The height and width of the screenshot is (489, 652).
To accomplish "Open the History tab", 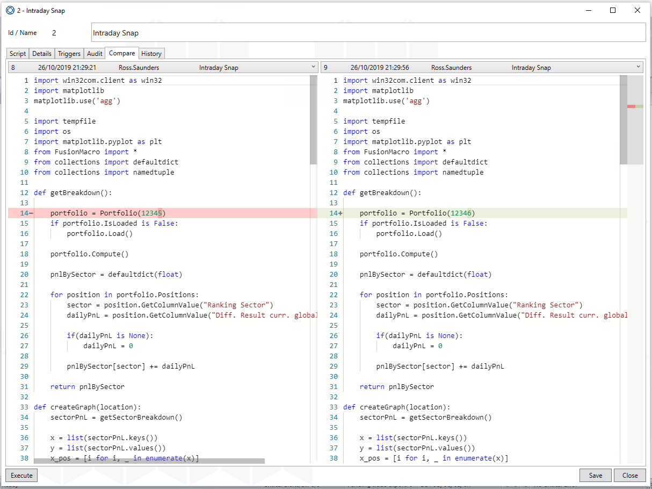I will tap(151, 53).
